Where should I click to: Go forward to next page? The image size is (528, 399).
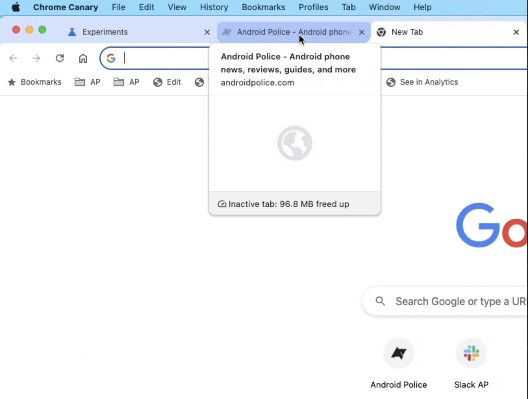(x=36, y=58)
